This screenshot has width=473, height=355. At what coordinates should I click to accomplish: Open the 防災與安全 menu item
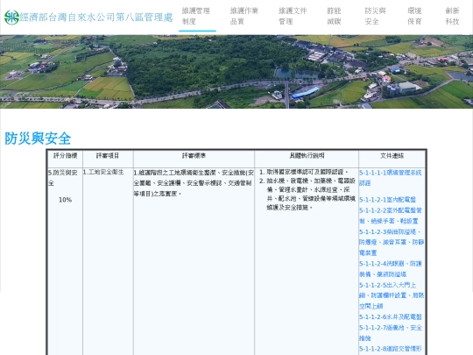[x=375, y=17]
